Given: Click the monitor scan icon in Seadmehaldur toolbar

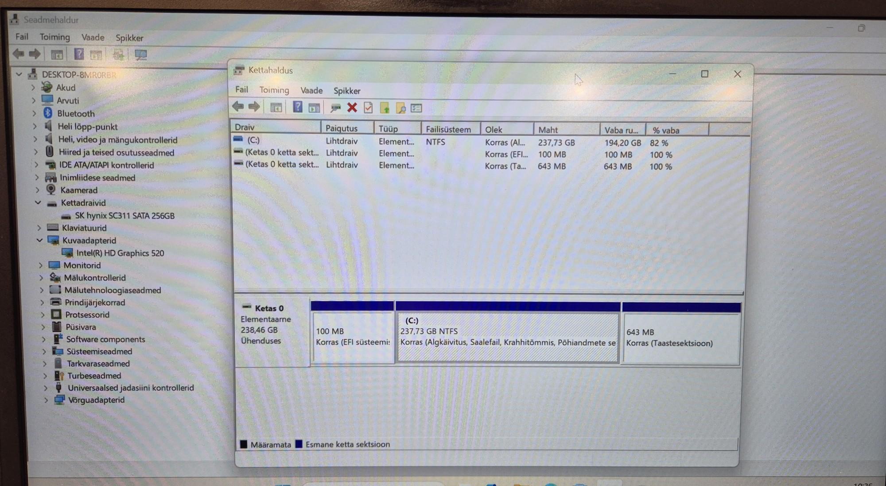Looking at the screenshot, I should [141, 55].
